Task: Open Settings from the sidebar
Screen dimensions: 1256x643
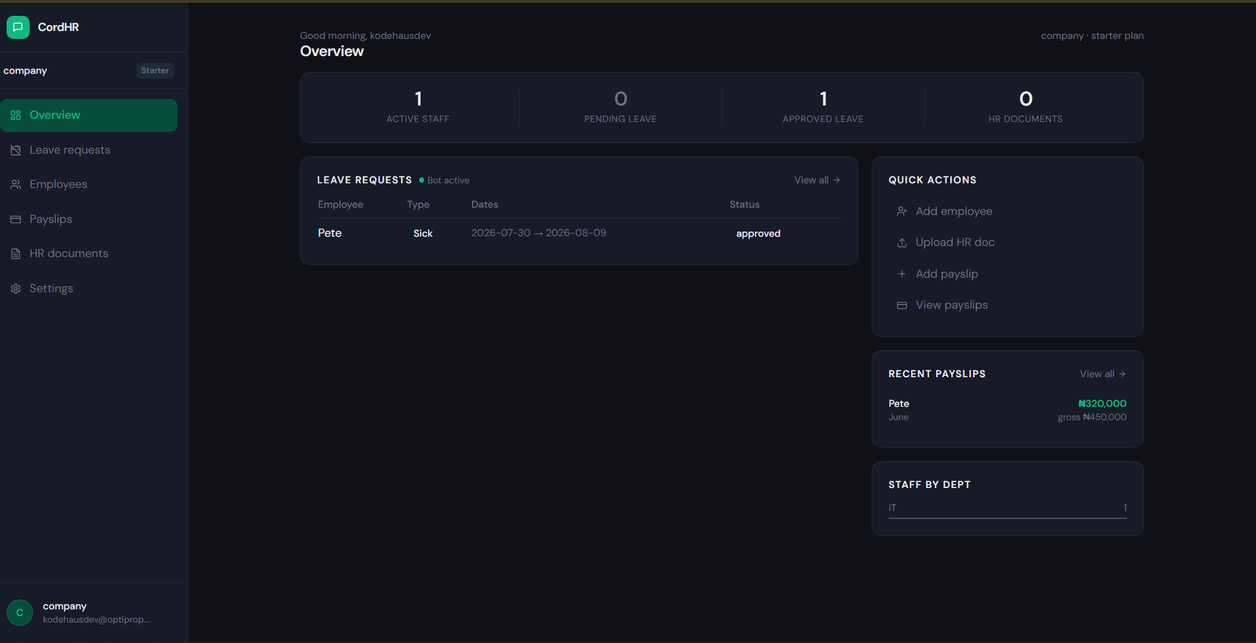Action: click(x=89, y=289)
